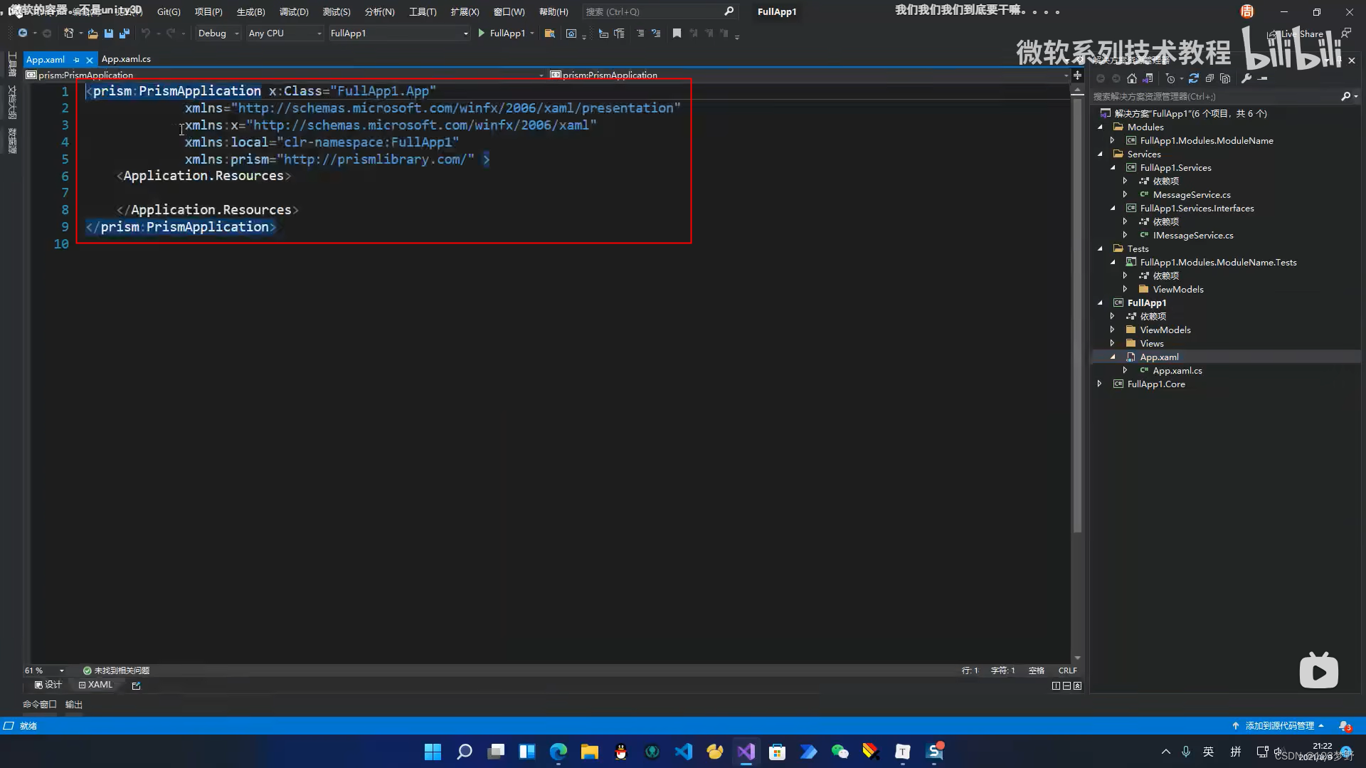Click the horizontal split layout icon

click(1066, 685)
